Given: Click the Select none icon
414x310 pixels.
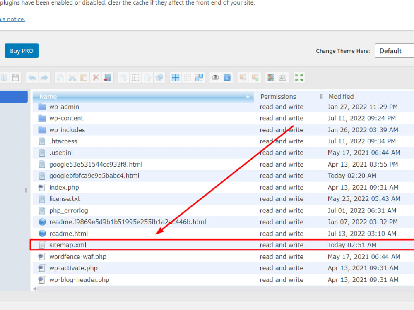Looking at the screenshot, I should [187, 78].
